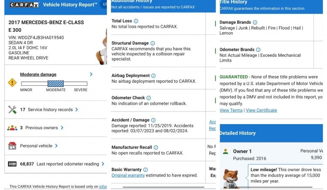The width and height of the screenshot is (327, 190).
Task: Click the Manufacturer Recall info icon
Action: 156,148
